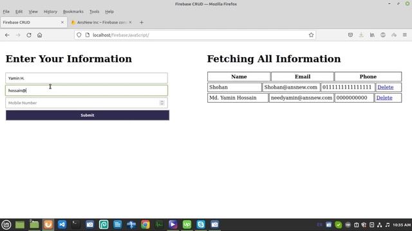Click the Shohan name cell
The image size is (412, 231).
pos(234,87)
